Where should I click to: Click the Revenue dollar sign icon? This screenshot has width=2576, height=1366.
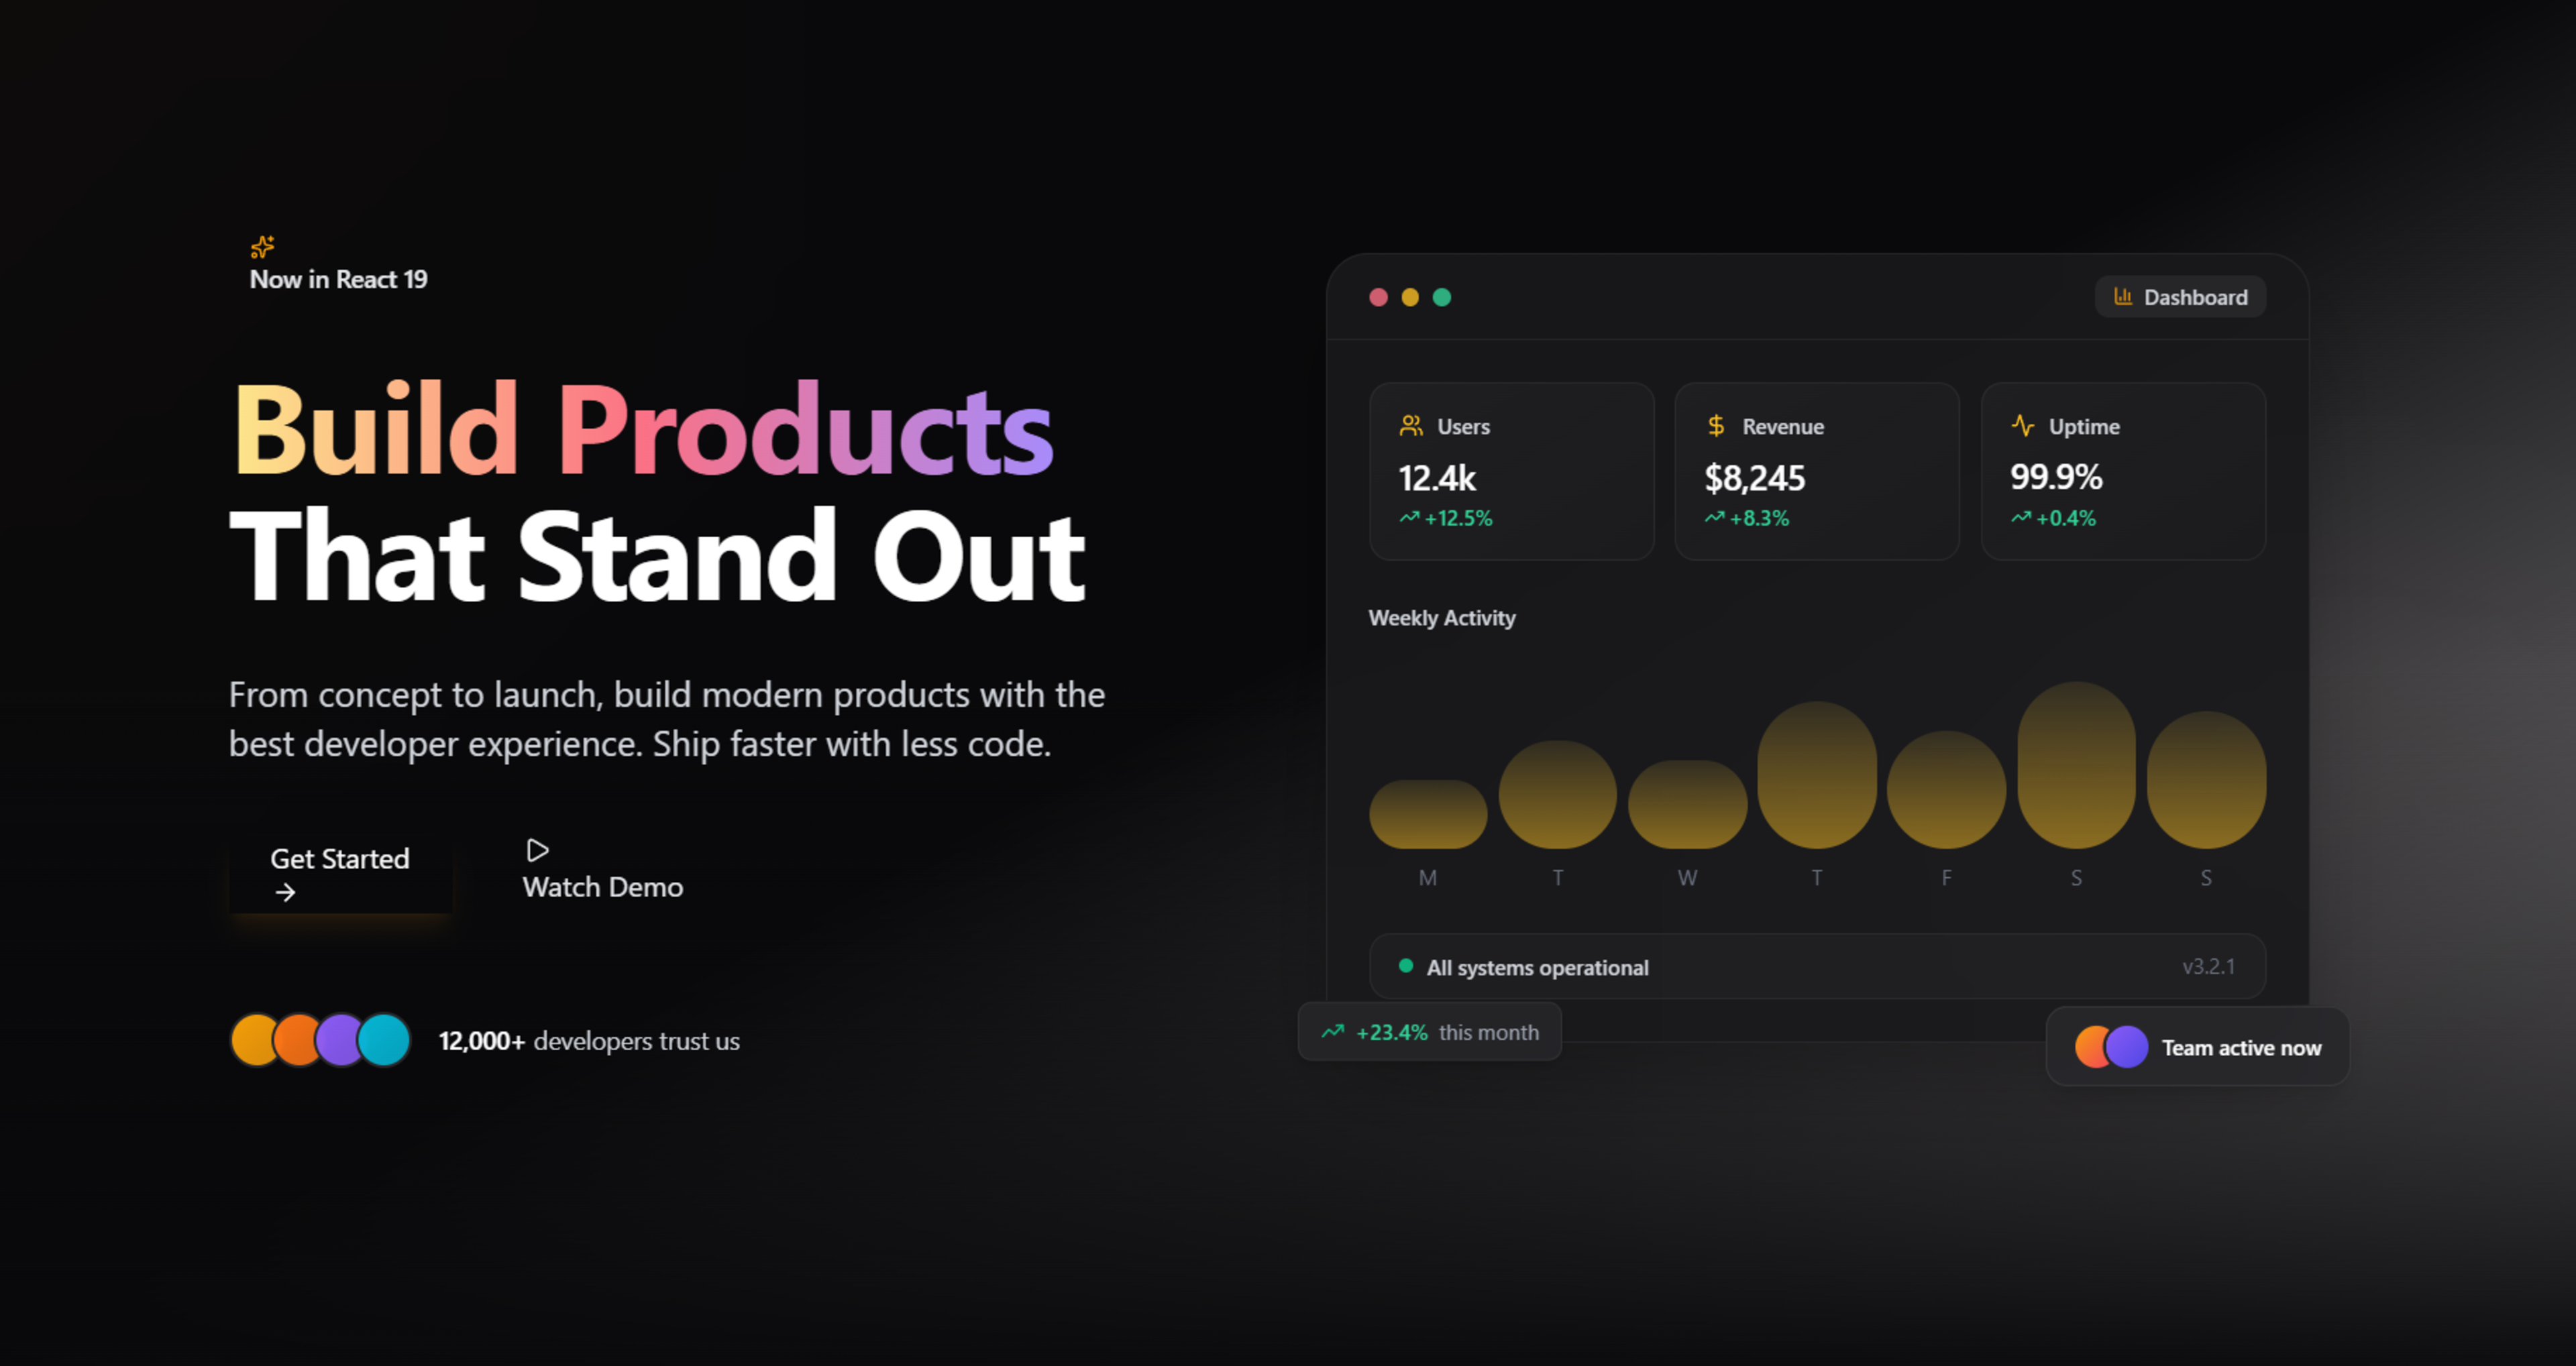pos(1716,426)
